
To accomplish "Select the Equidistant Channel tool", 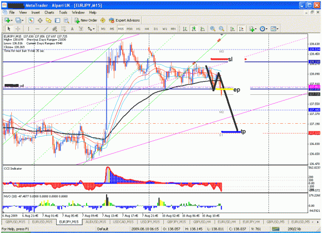I will point(55,29).
